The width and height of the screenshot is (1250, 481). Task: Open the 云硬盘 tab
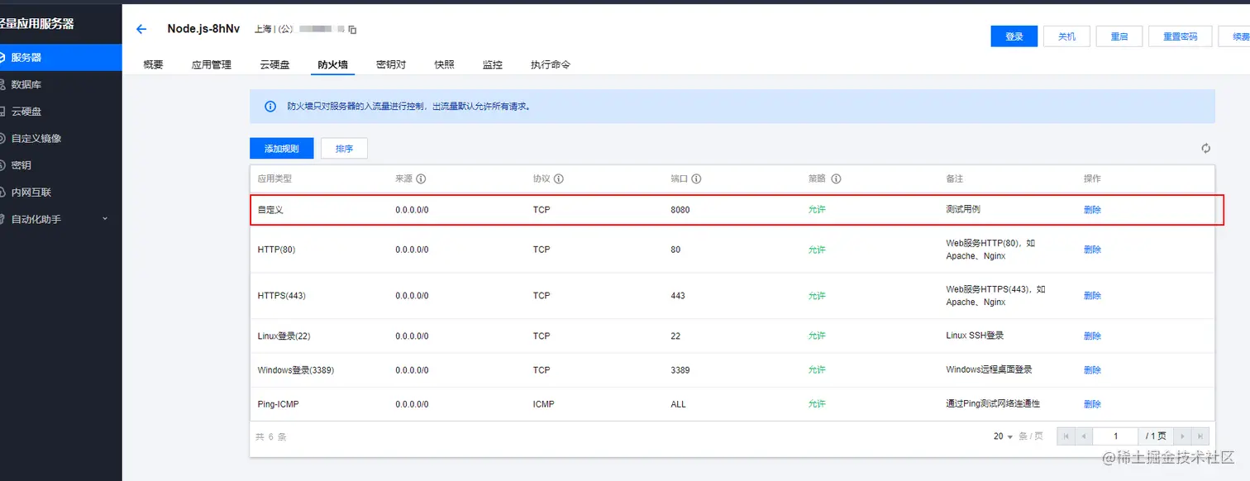pyautogui.click(x=274, y=64)
